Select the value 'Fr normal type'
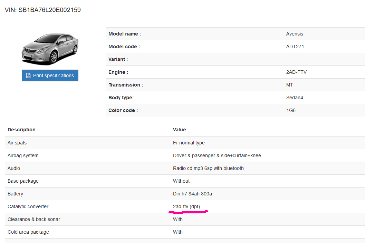 [x=189, y=143]
